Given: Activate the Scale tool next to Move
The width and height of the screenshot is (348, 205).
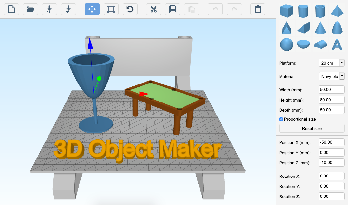Looking at the screenshot, I should [x=111, y=9].
